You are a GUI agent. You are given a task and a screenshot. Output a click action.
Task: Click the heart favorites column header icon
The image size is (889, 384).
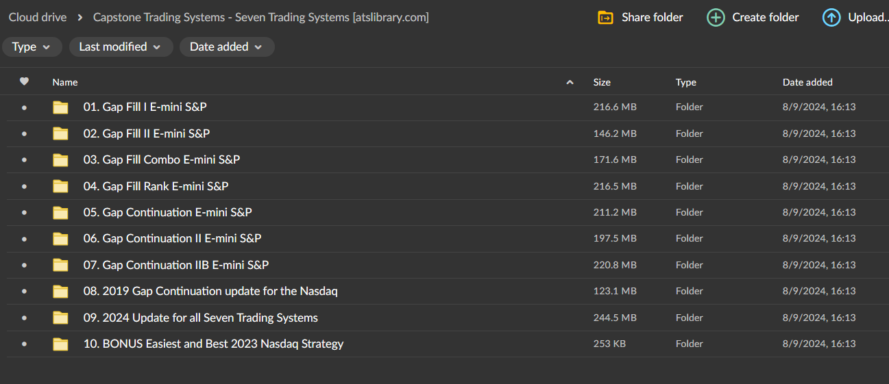click(25, 81)
